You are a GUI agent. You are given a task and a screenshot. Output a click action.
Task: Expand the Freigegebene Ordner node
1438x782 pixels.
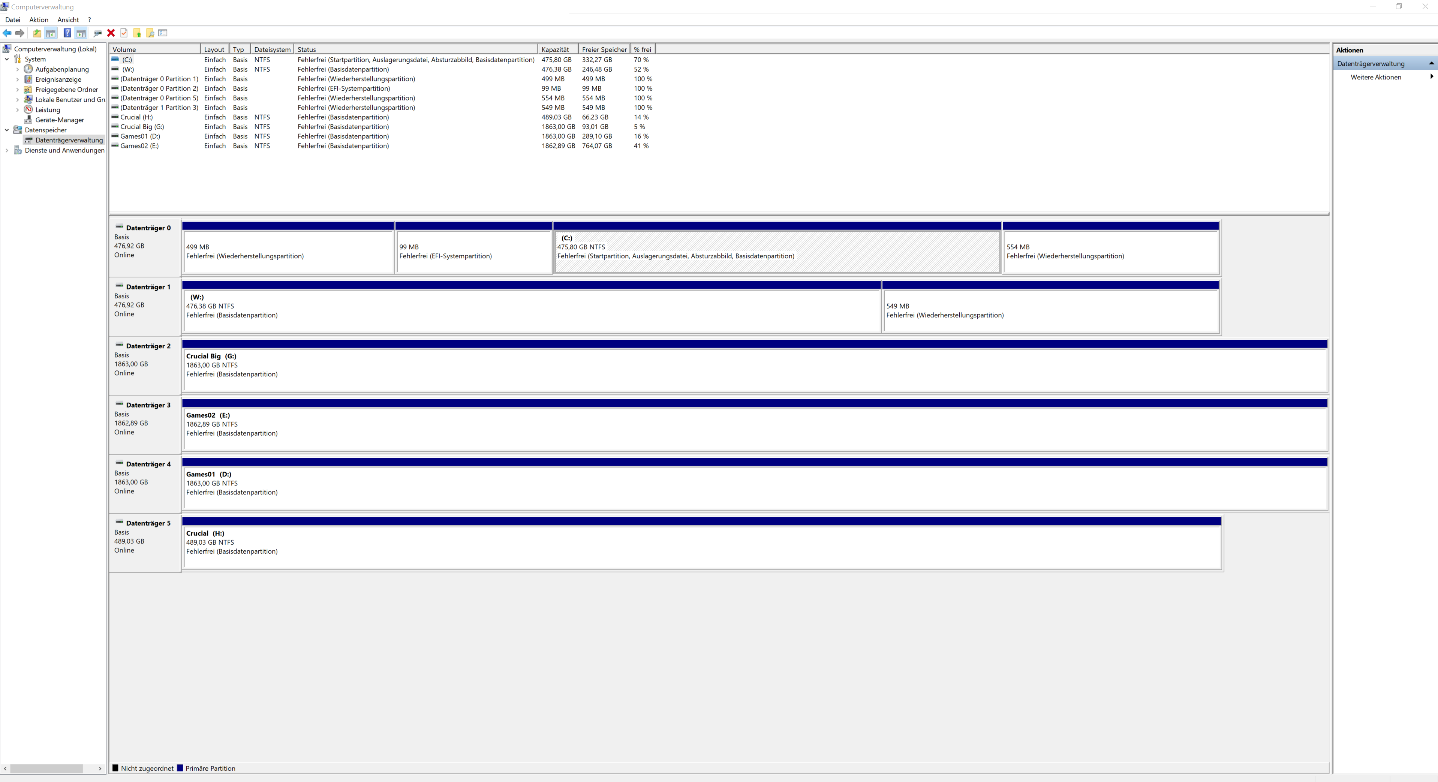click(17, 89)
